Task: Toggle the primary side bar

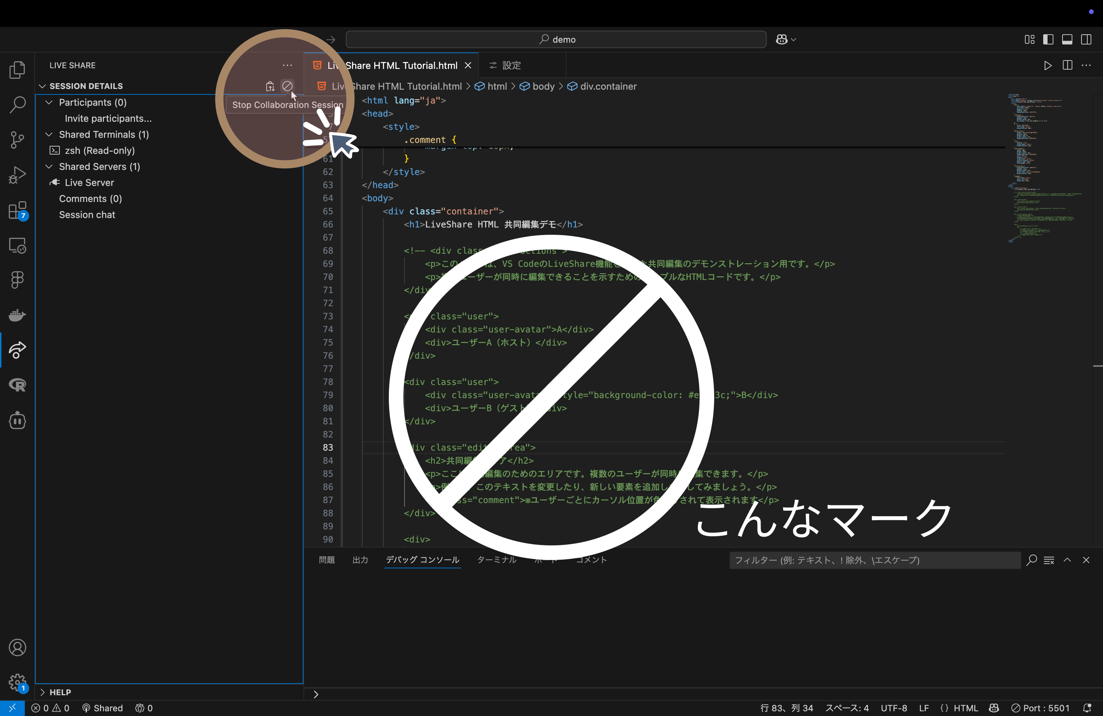Action: 1048,39
